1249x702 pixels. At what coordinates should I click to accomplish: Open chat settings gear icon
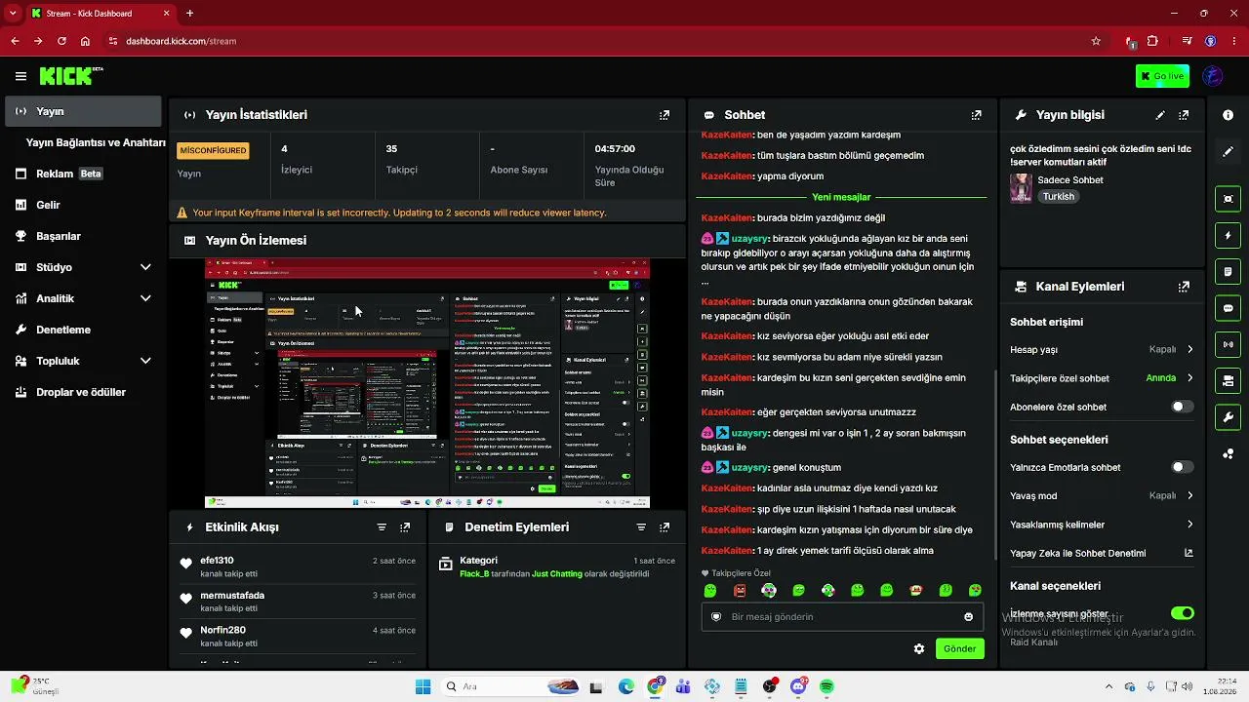918,648
